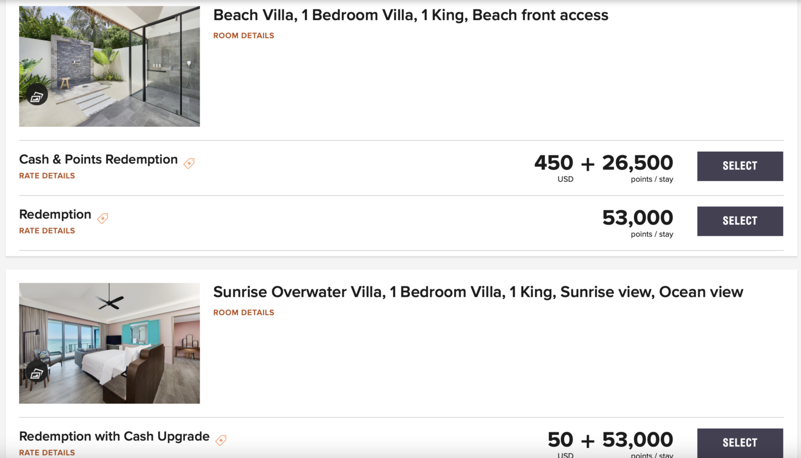Click the Beach Villa room title

[411, 15]
